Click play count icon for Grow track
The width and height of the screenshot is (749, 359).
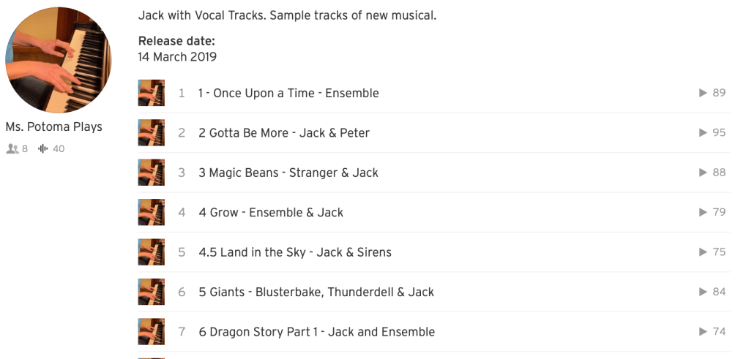pyautogui.click(x=703, y=212)
